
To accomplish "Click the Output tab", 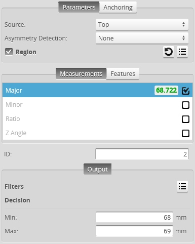I will click(x=97, y=169).
